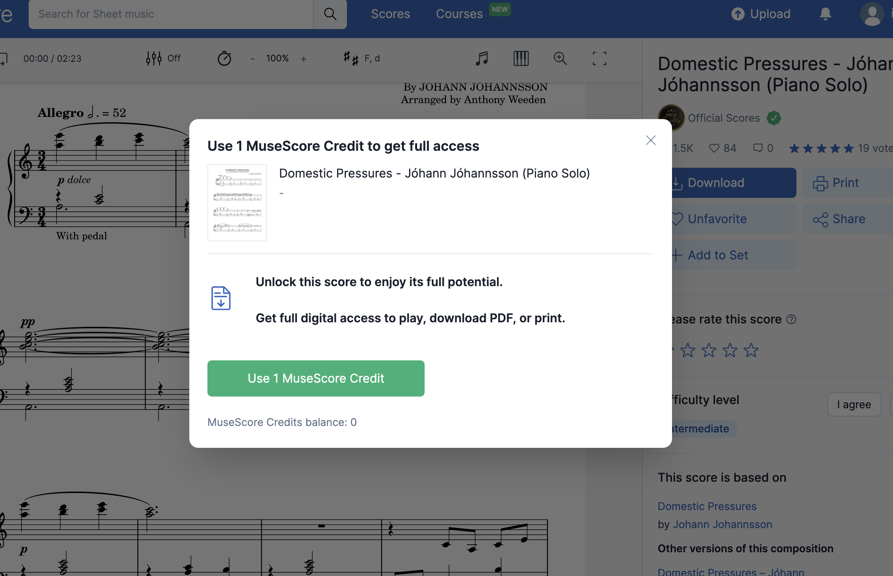Image resolution: width=893 pixels, height=576 pixels.
Task: Click the zoom magnifier icon
Action: (560, 59)
